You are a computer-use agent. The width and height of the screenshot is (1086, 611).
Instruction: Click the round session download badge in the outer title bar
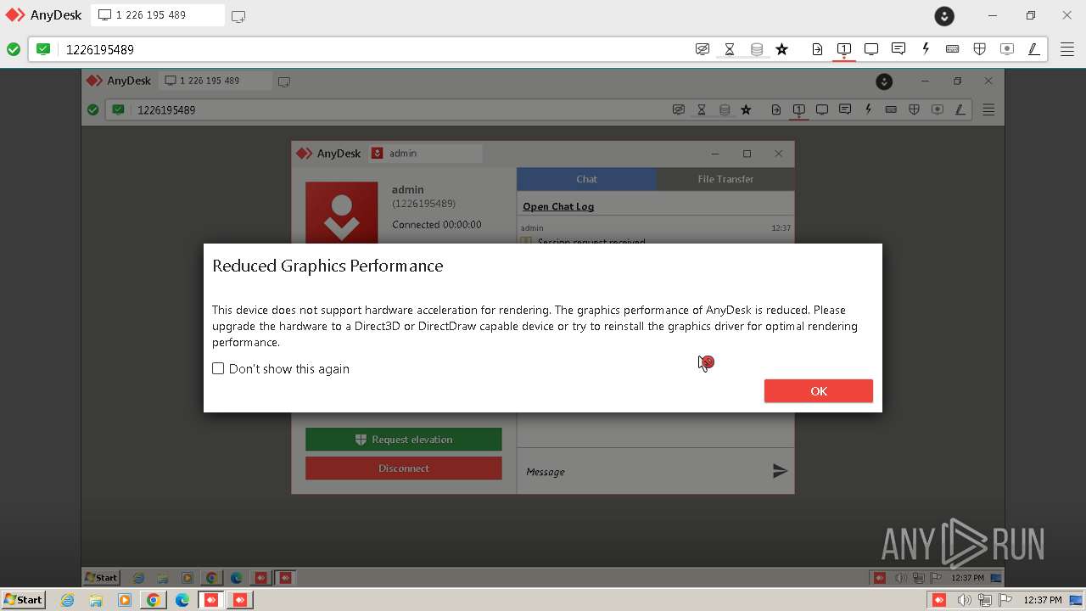click(x=944, y=15)
